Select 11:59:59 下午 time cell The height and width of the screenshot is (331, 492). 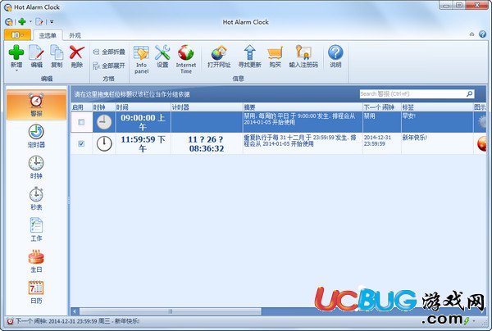pos(143,143)
